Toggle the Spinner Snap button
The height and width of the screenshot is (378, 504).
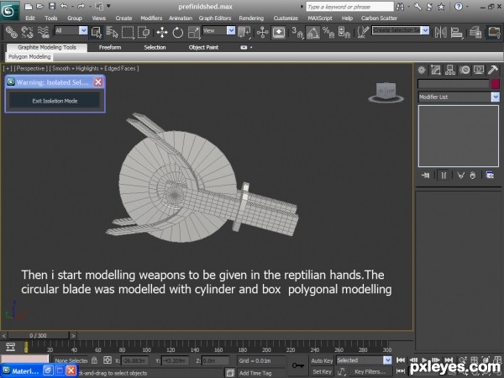click(344, 32)
